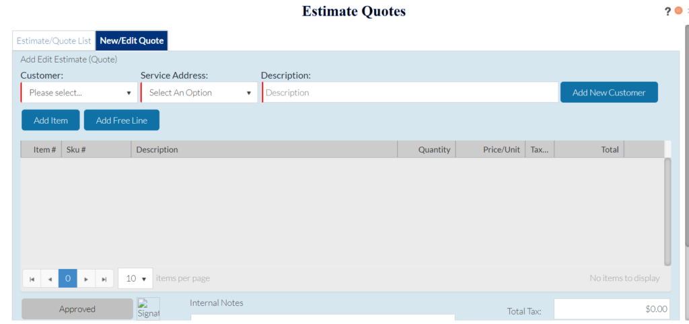This screenshot has width=689, height=324.
Task: Click the Add New Customer button
Action: 608,93
